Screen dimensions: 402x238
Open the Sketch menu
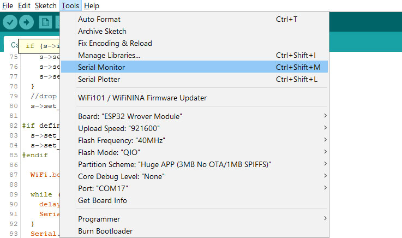point(46,5)
